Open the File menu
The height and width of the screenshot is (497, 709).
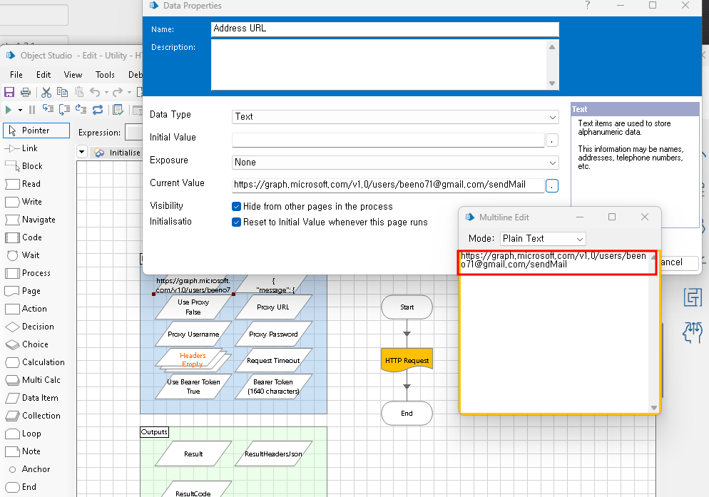(x=16, y=75)
